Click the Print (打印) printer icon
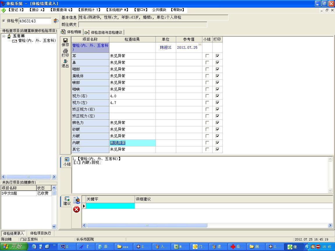This screenshot has width=335, height=251. [65, 51]
